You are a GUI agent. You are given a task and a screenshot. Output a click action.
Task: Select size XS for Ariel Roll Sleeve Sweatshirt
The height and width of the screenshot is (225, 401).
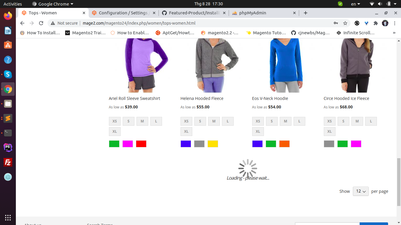tap(114, 121)
